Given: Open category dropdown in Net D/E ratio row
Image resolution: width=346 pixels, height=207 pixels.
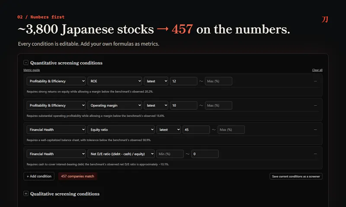Looking at the screenshot, I should click(56, 154).
